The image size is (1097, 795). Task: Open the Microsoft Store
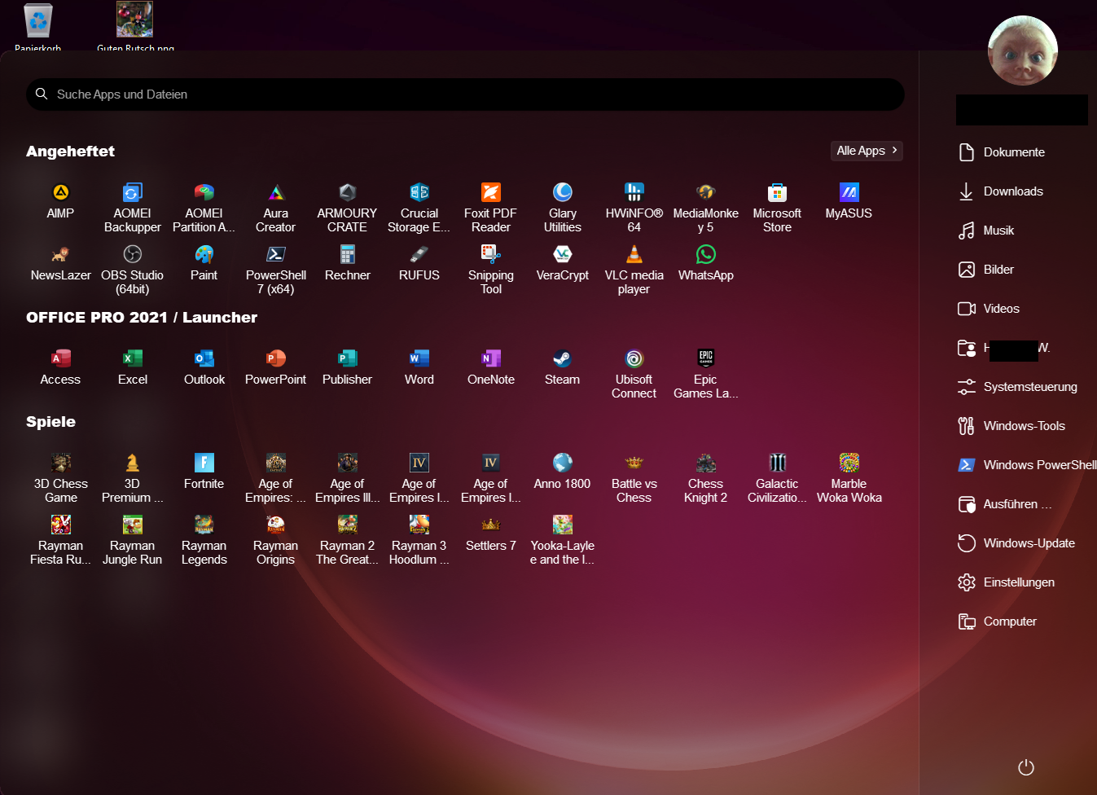(777, 208)
